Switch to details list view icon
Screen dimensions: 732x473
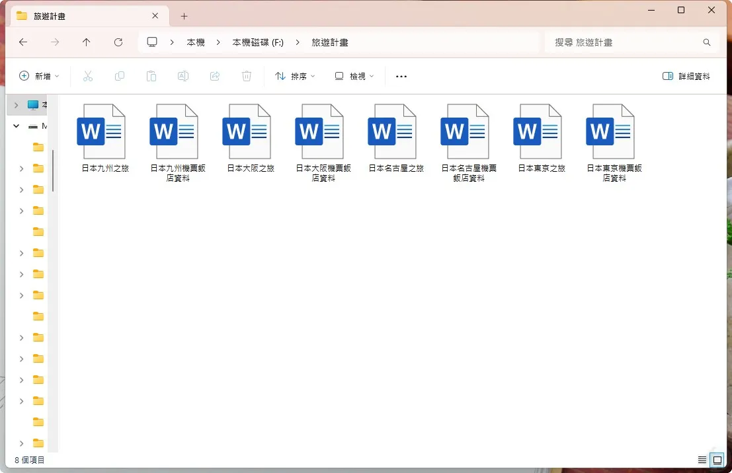pyautogui.click(x=702, y=460)
